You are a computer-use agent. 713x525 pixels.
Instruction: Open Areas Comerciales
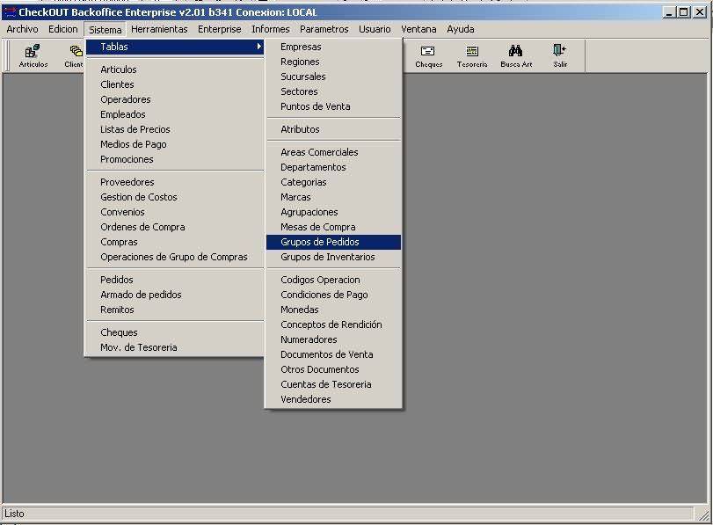[333, 152]
